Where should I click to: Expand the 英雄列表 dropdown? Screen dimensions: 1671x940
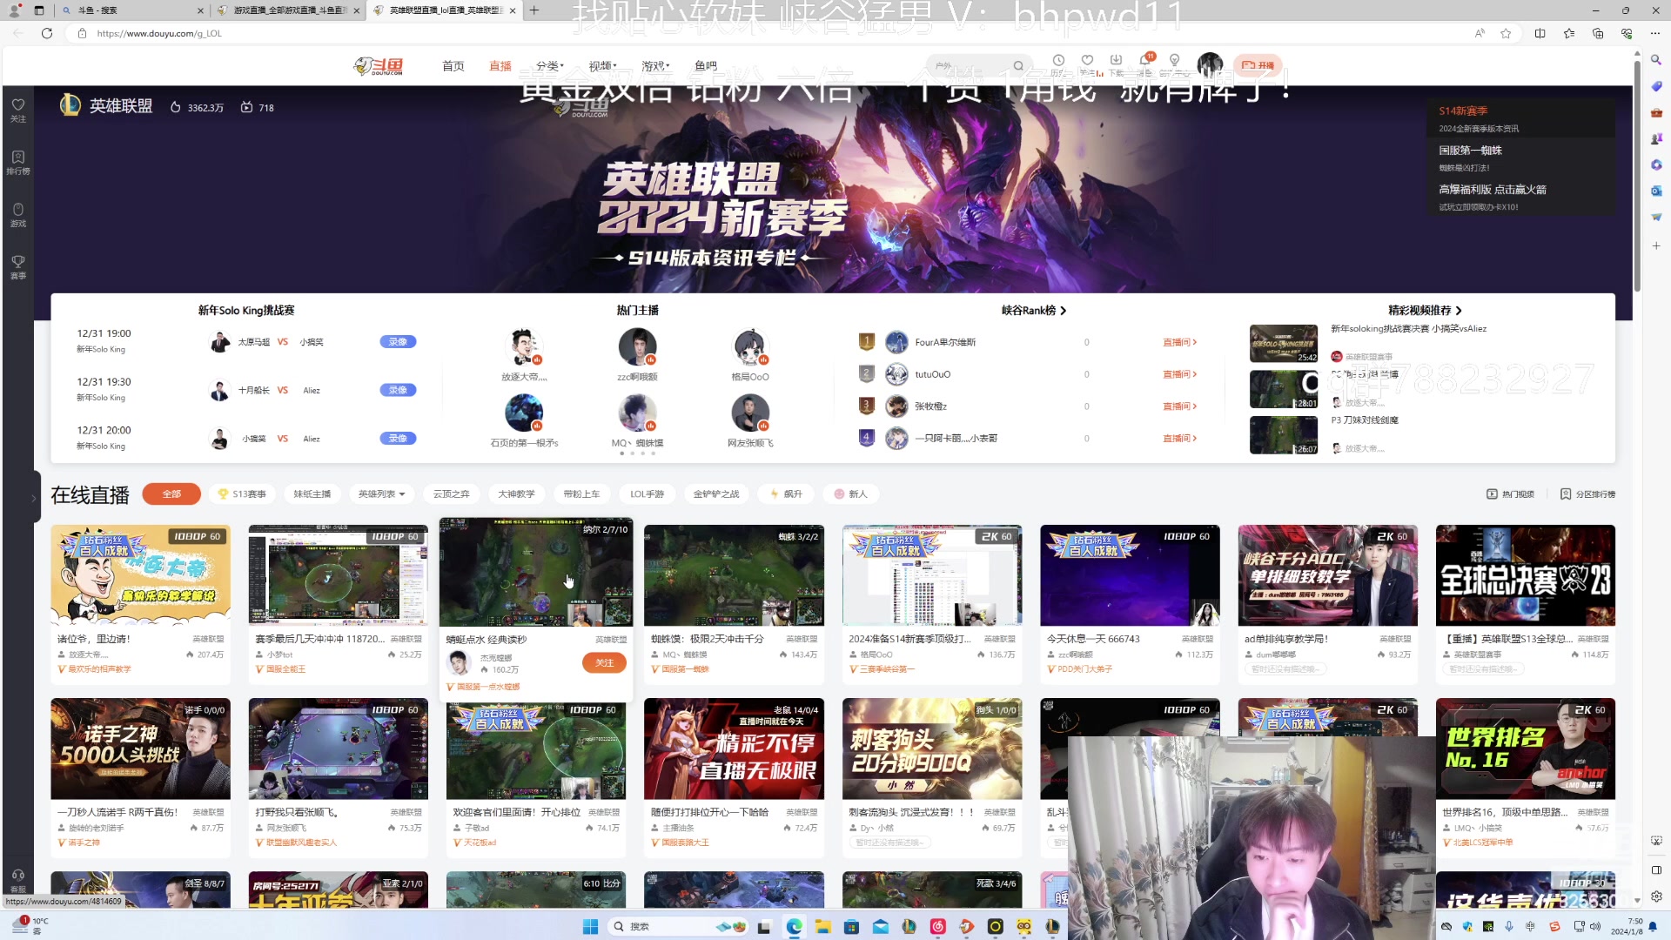pos(380,493)
